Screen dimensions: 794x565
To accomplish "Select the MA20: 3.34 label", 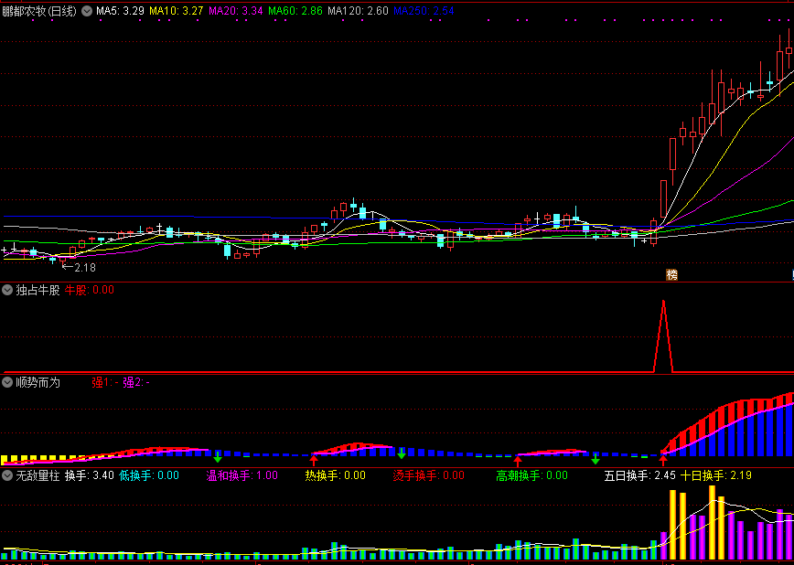I will pos(236,11).
